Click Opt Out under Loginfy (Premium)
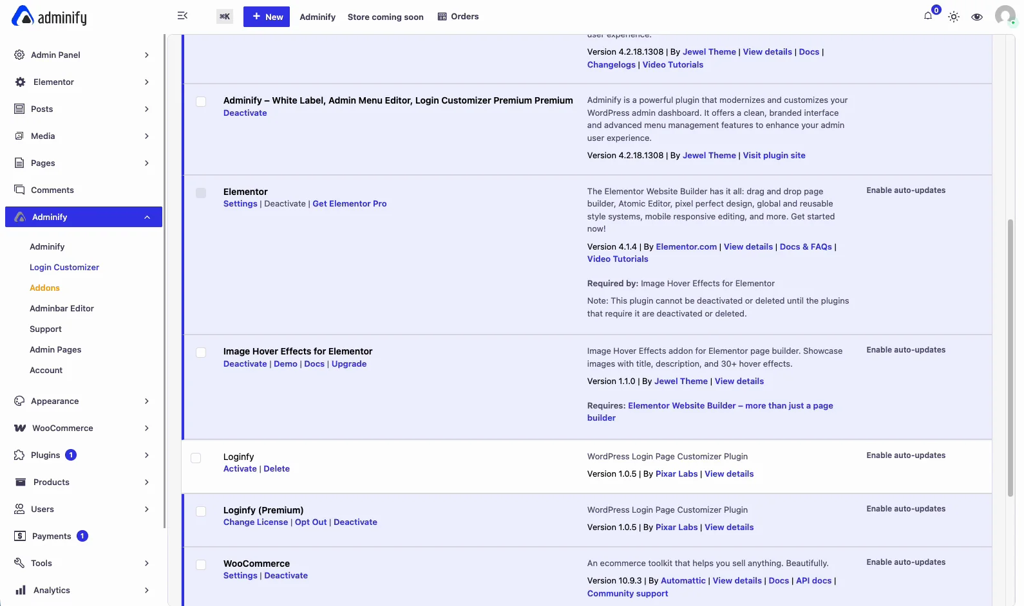The image size is (1024, 606). click(311, 522)
